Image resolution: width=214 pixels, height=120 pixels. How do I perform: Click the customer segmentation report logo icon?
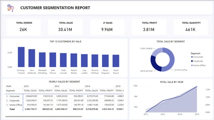point(11,8)
